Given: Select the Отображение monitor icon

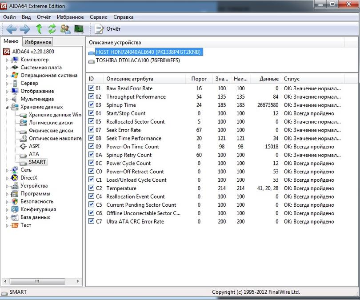Looking at the screenshot, I should pyautogui.click(x=15, y=91).
